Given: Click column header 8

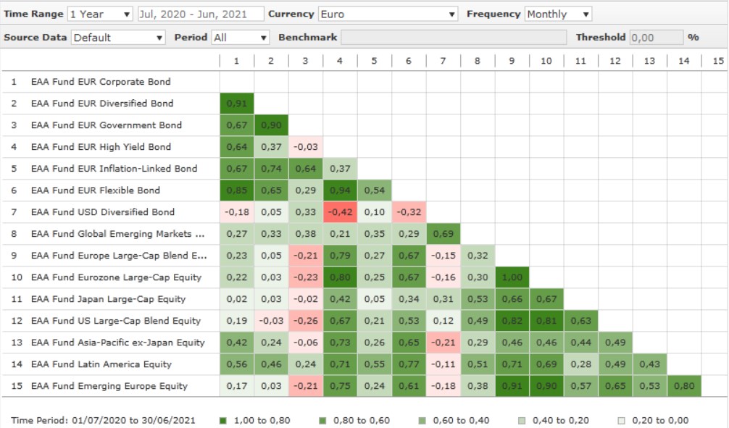Looking at the screenshot, I should 477,62.
